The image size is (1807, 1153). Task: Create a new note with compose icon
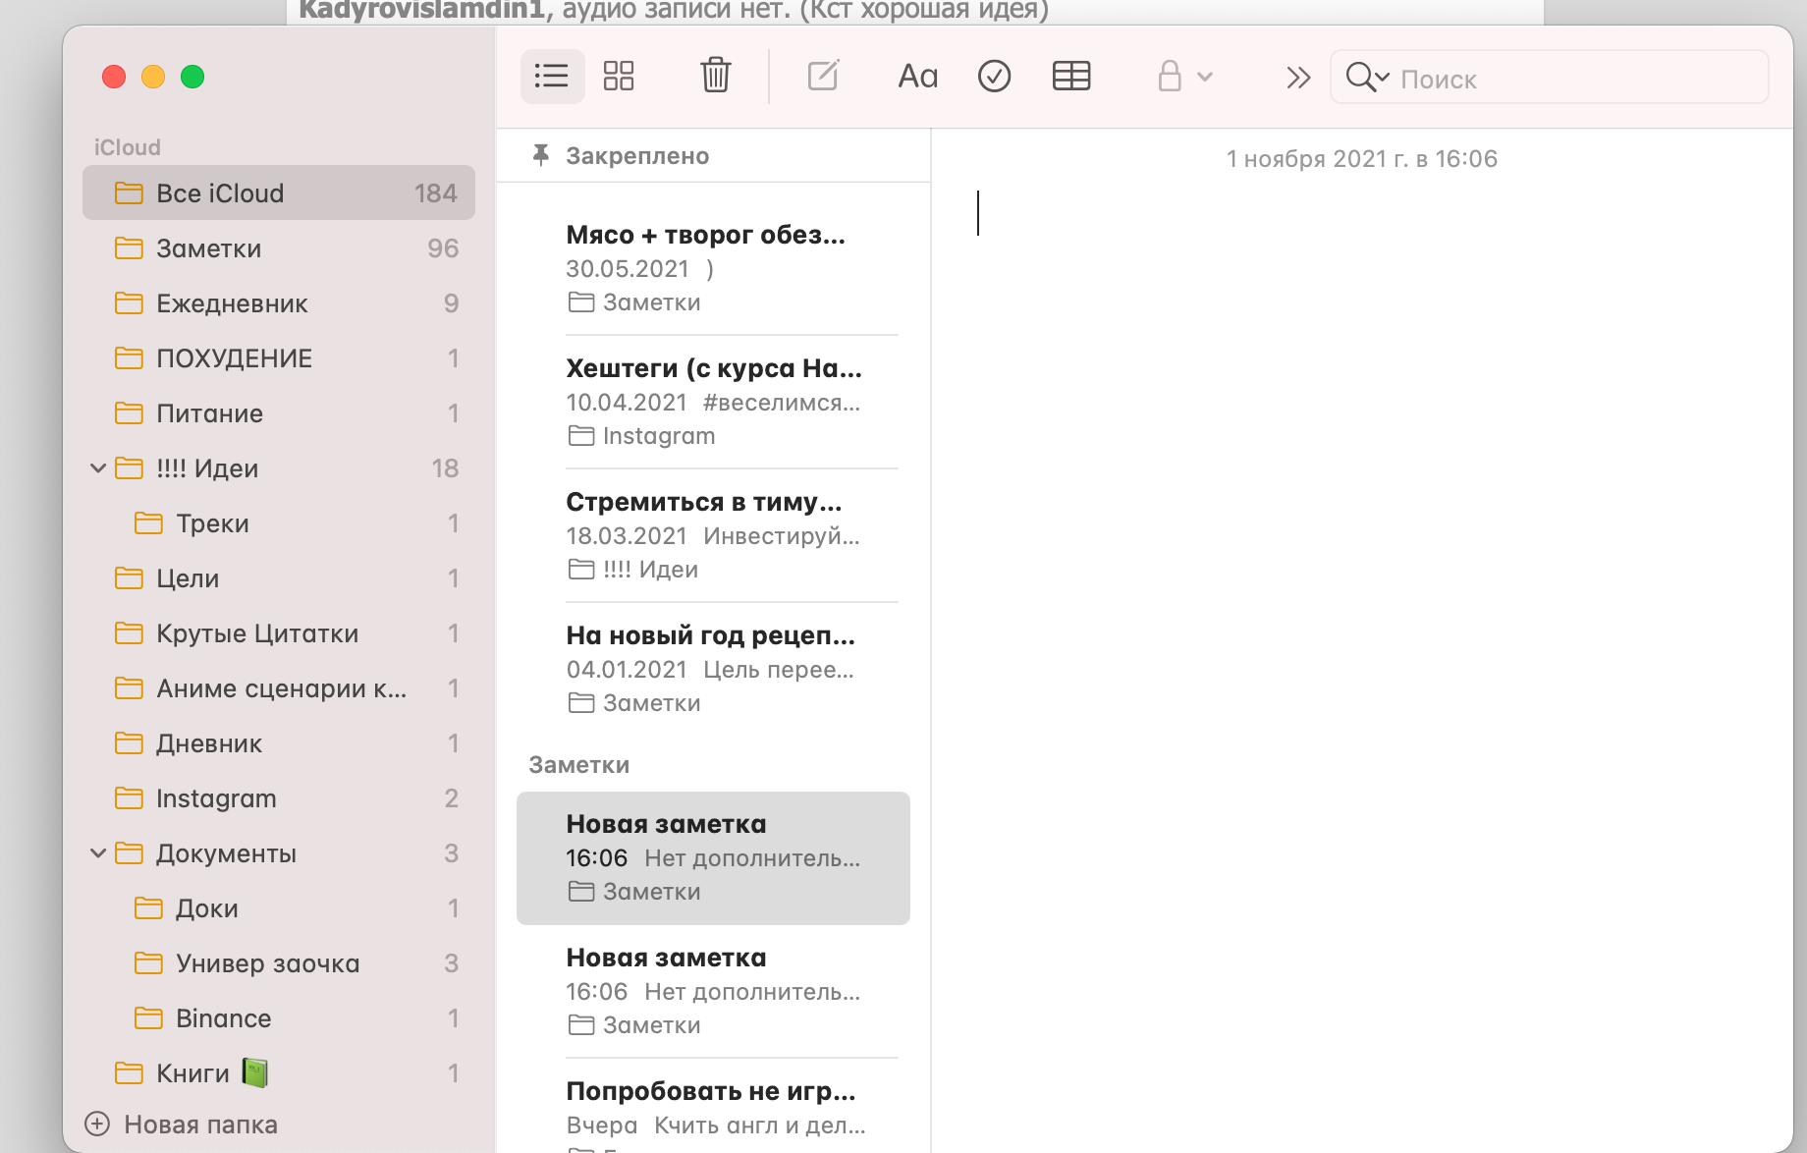pyautogui.click(x=823, y=76)
